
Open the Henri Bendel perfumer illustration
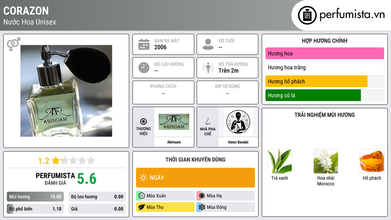click(x=238, y=122)
